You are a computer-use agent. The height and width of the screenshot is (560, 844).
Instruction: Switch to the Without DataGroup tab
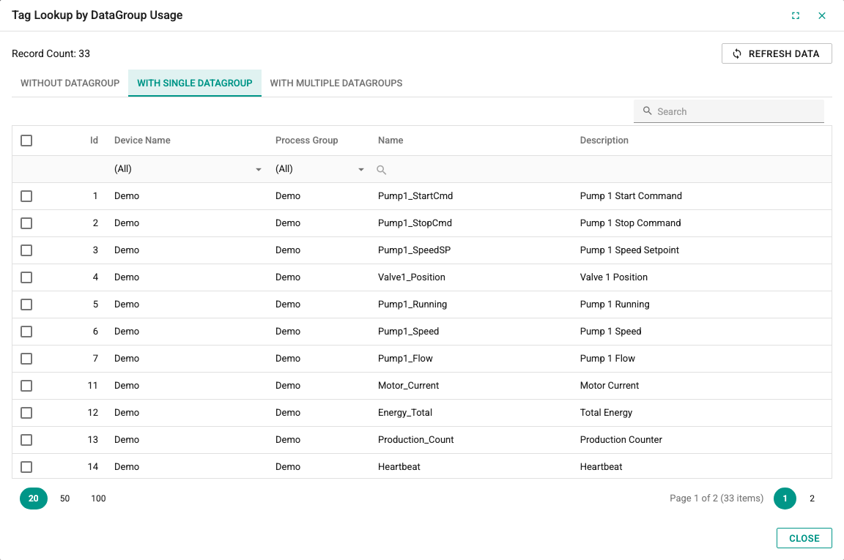pyautogui.click(x=70, y=83)
